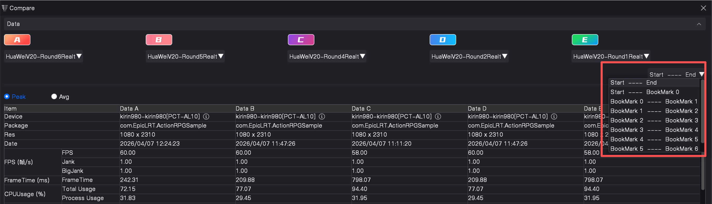This screenshot has width=712, height=204.
Task: Click info icon next to Data B device
Action: (x=322, y=117)
